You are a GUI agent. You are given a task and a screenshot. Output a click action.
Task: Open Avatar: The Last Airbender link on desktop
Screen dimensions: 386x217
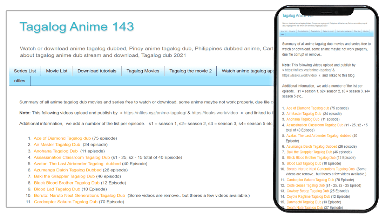click(x=77, y=164)
